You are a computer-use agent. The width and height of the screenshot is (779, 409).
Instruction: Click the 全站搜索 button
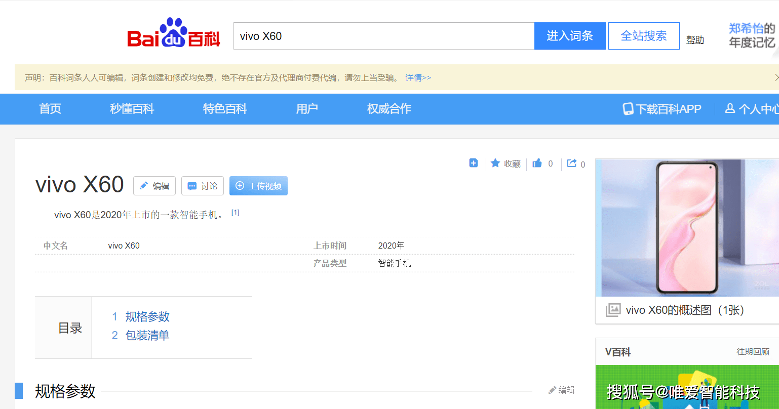tap(643, 36)
